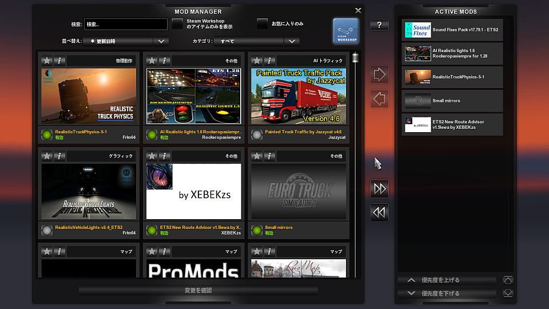
Task: Click double right arrow to activate all
Action: pos(379,189)
